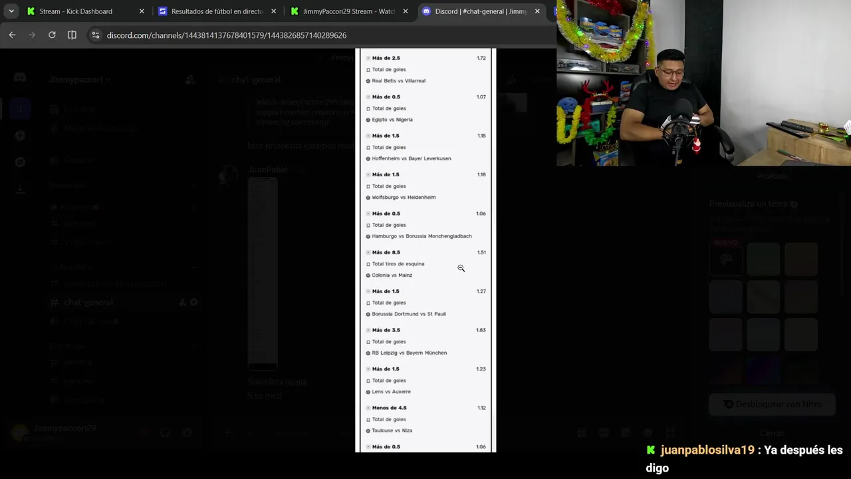Click Cerrar under the Nitro theme panel
This screenshot has height=479, width=851.
click(x=772, y=433)
